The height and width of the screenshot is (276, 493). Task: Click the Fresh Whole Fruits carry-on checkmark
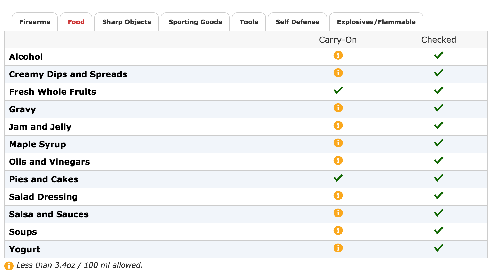[x=338, y=90]
